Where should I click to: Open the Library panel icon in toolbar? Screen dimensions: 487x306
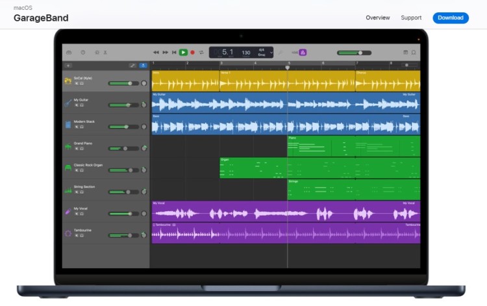(x=69, y=53)
